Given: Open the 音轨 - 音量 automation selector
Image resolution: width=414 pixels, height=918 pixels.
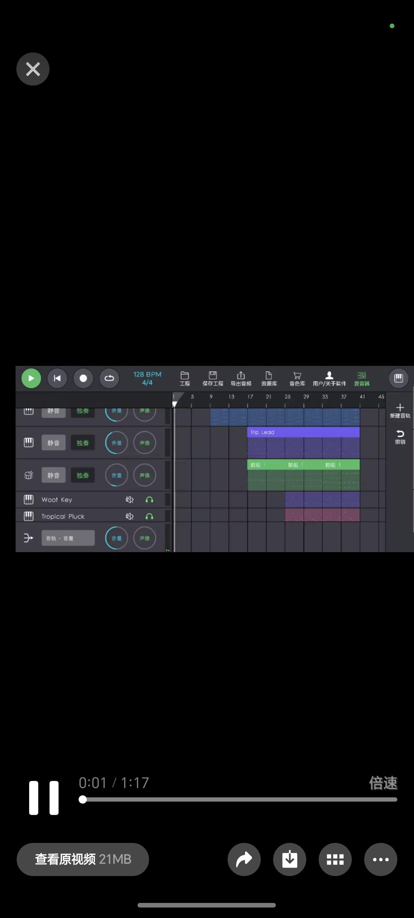Looking at the screenshot, I should [x=68, y=538].
